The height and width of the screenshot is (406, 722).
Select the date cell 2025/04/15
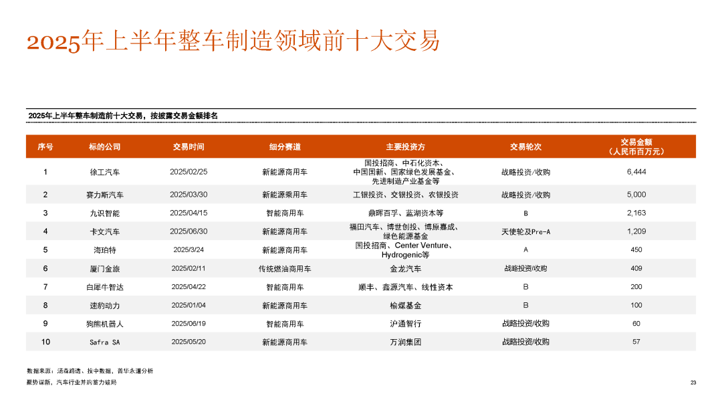(x=189, y=213)
